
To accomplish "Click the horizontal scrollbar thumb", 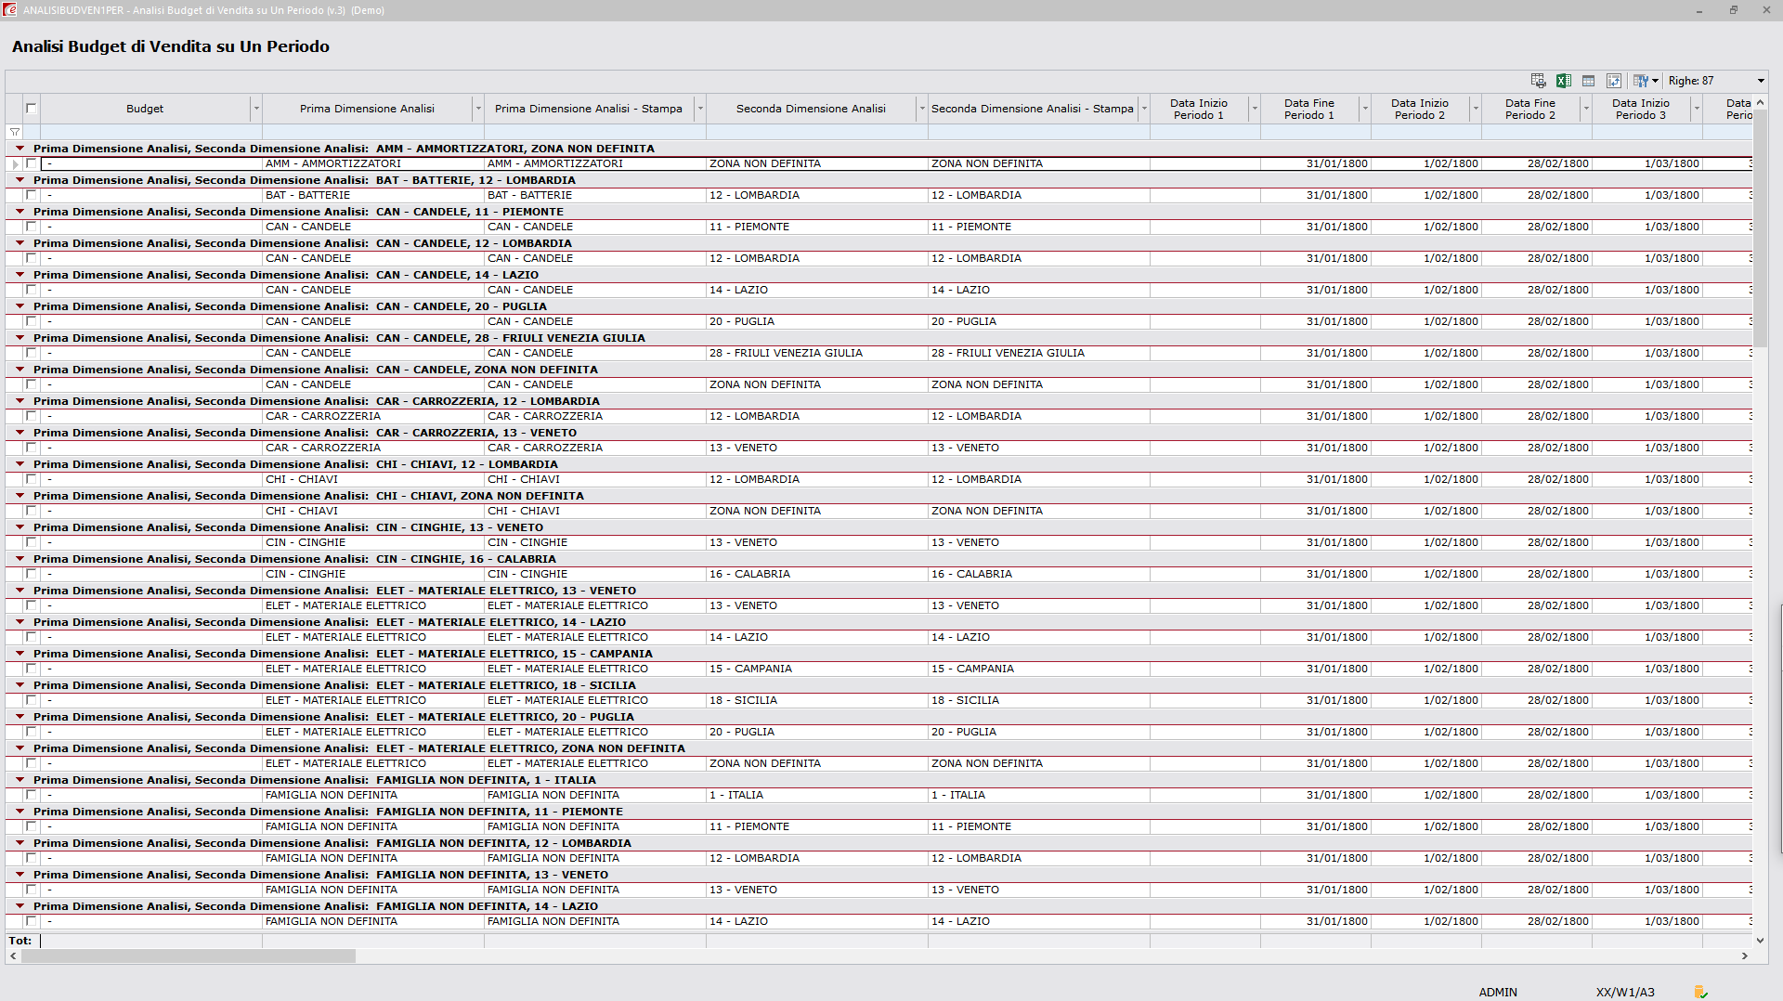I will click(189, 955).
